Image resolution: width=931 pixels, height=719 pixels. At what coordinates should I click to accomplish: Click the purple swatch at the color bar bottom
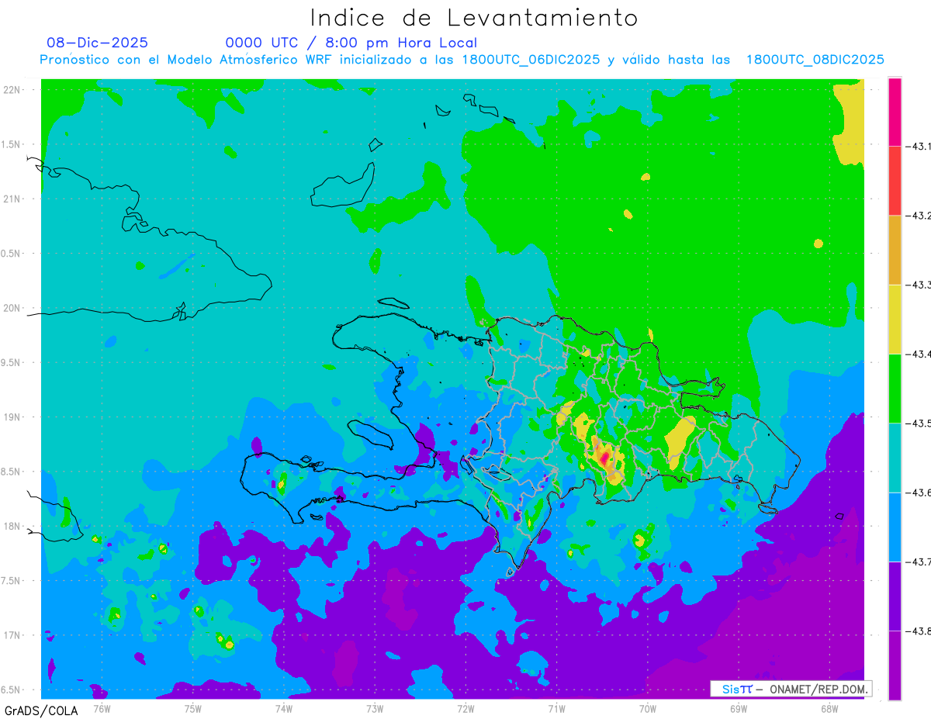pos(895,665)
